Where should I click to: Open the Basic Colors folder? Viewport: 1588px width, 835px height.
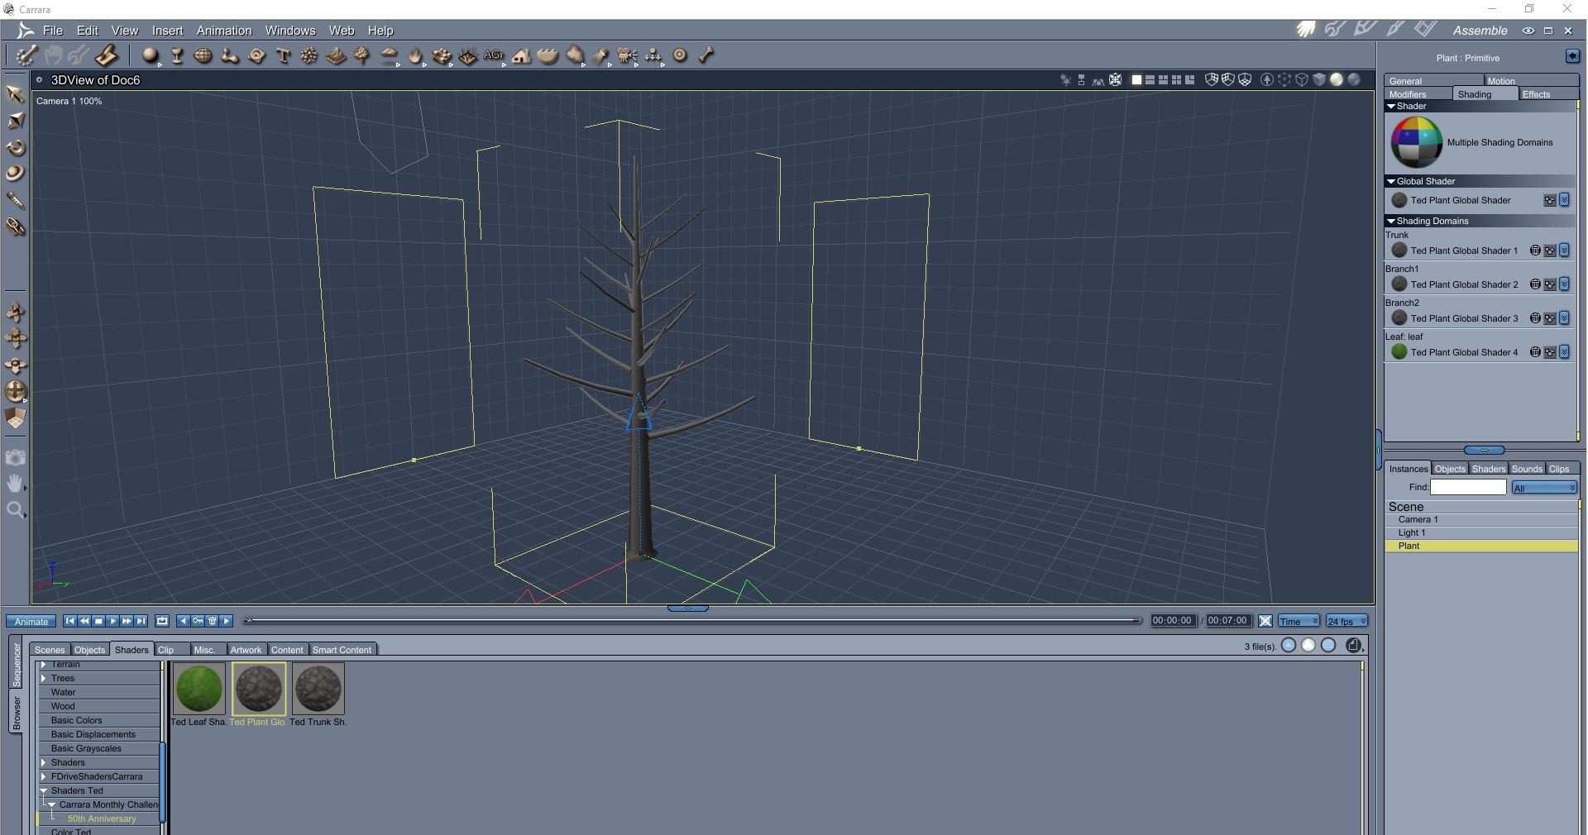tap(77, 721)
